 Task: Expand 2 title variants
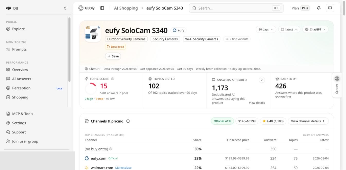point(237,39)
